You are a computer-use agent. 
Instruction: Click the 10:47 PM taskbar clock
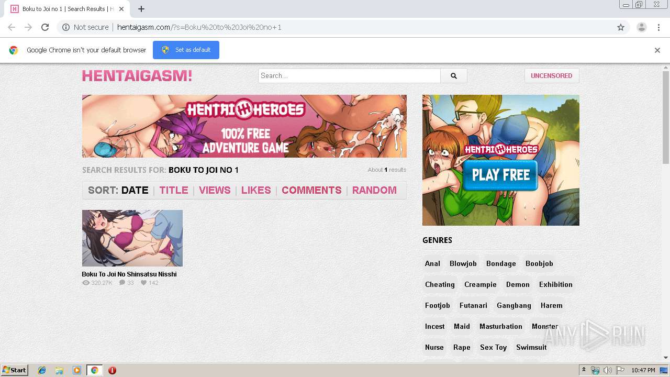643,370
